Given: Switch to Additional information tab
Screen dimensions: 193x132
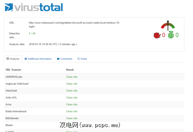Looking at the screenshot, I should pos(38,59).
